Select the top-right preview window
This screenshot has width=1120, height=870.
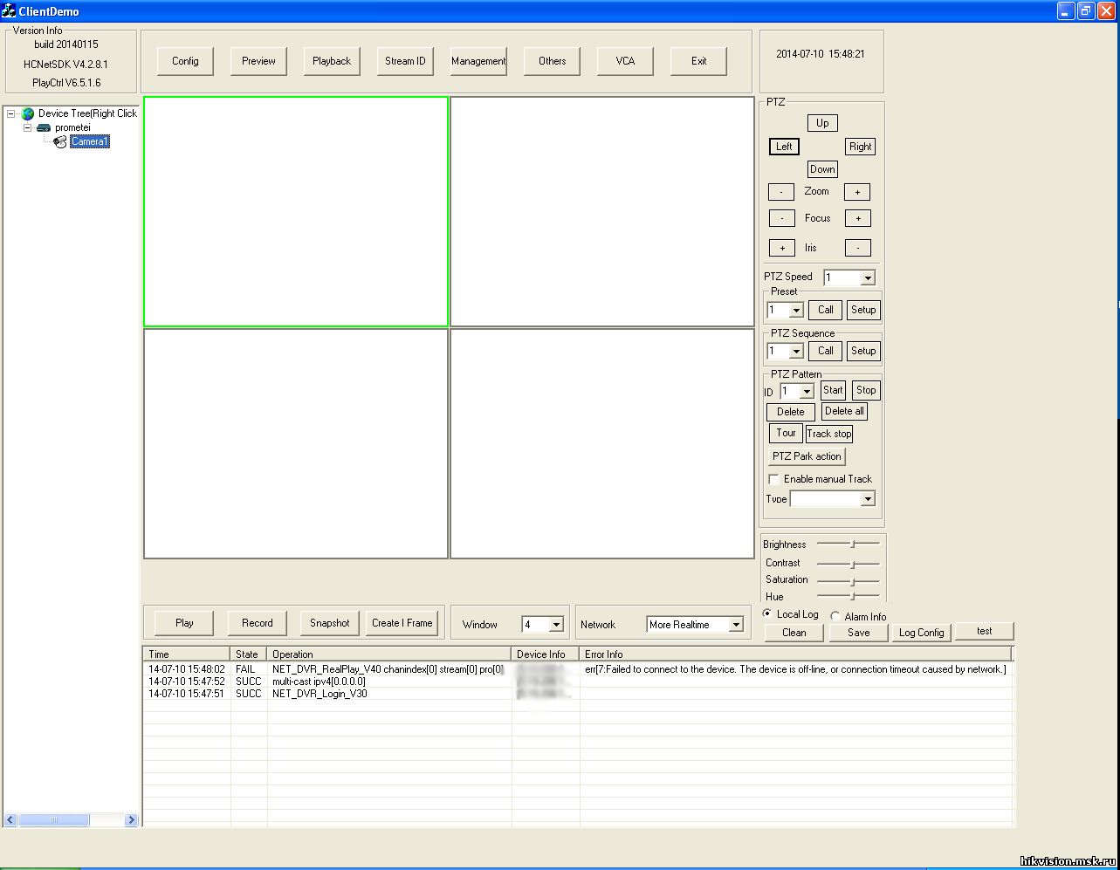(602, 211)
